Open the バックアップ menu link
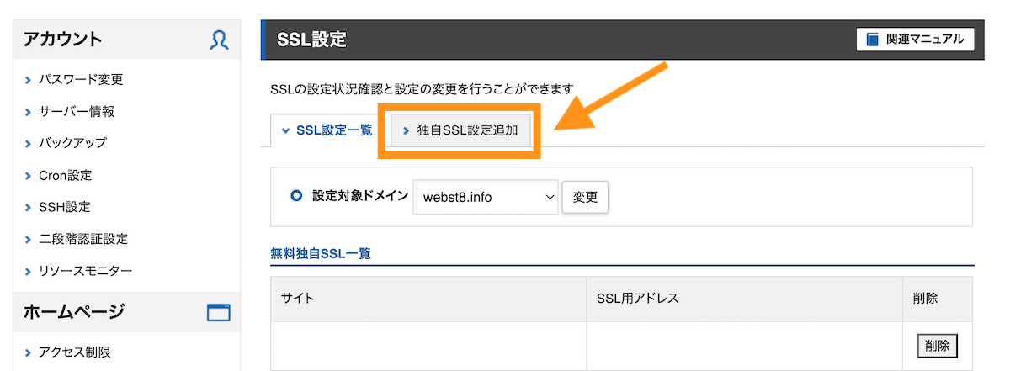The height and width of the screenshot is (371, 1010). pos(72,144)
